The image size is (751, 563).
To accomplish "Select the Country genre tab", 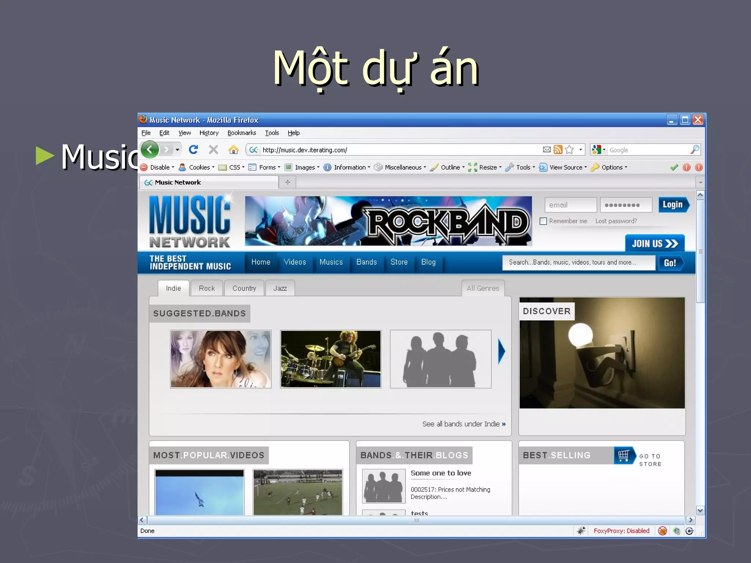I will (x=244, y=288).
